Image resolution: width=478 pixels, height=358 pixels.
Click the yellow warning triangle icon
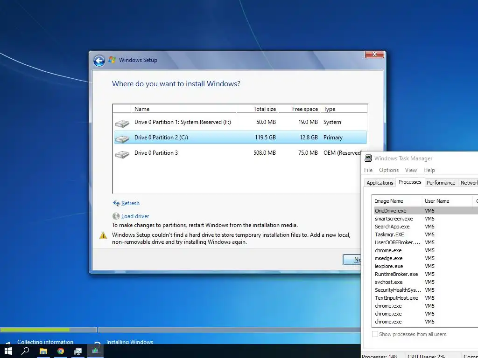click(x=103, y=235)
